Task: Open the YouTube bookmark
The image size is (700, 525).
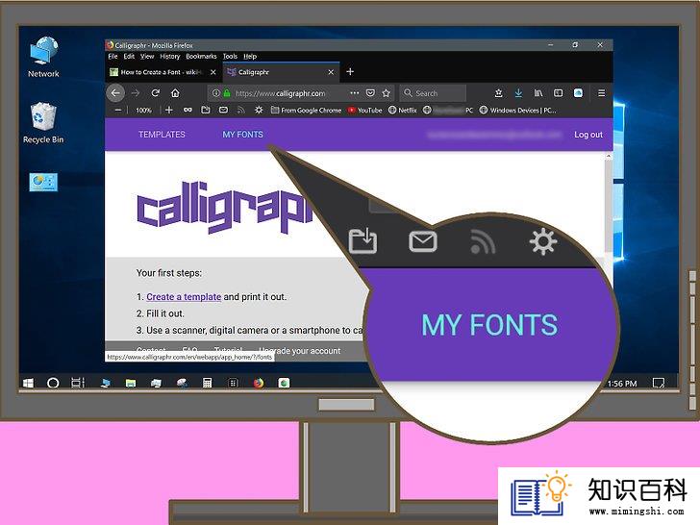Action: click(x=364, y=111)
